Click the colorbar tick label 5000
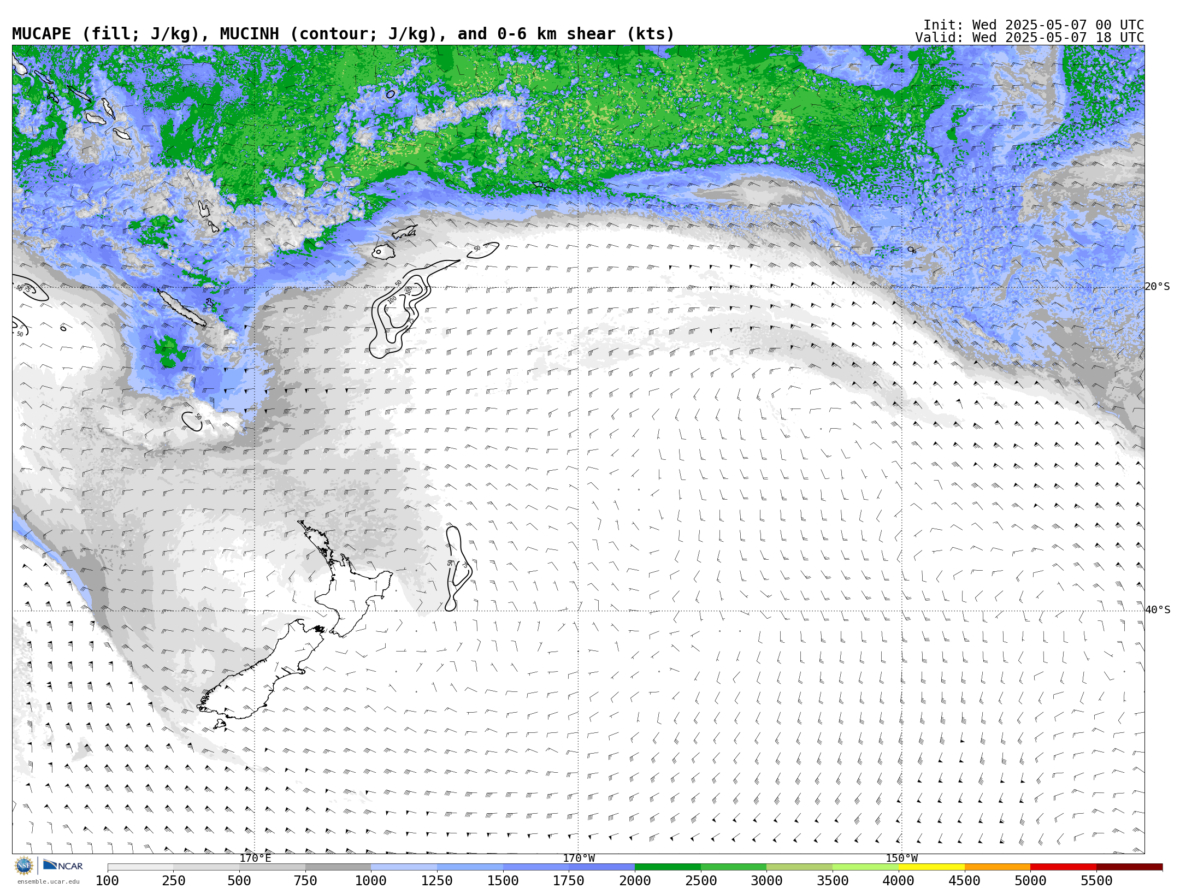 pyautogui.click(x=1030, y=881)
